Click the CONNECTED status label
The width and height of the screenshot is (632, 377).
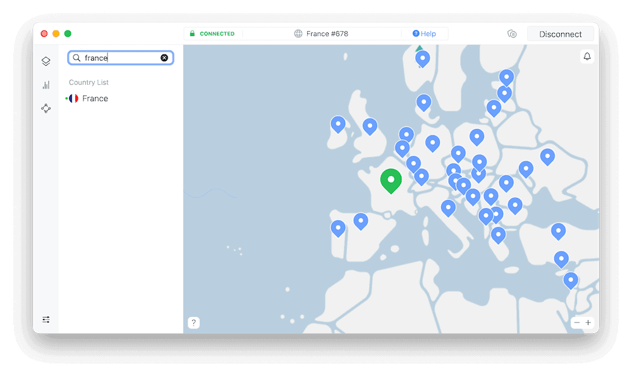[x=217, y=34]
